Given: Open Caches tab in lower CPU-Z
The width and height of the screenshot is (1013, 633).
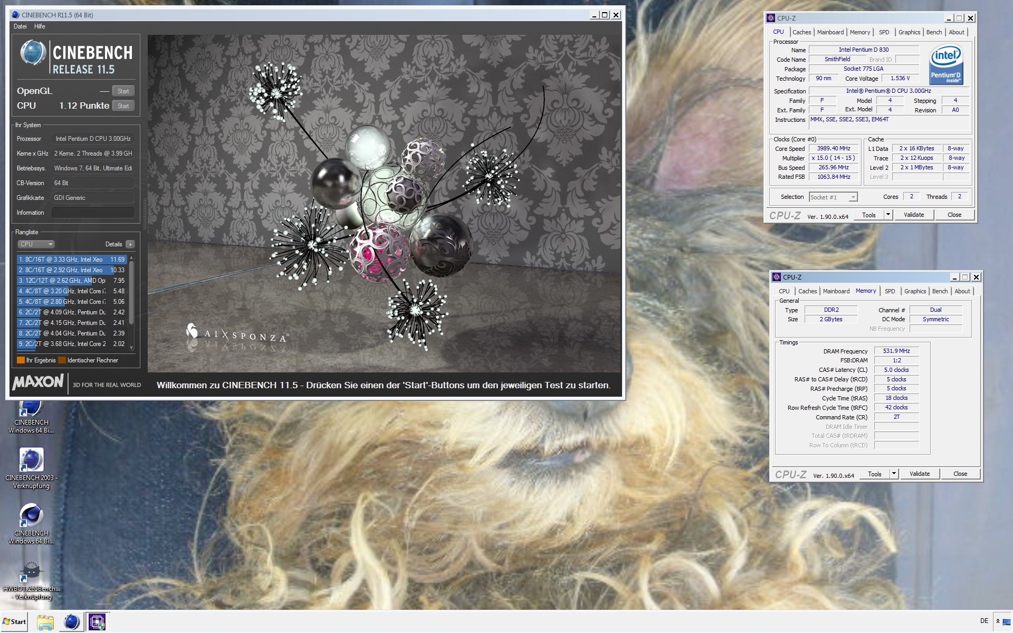Looking at the screenshot, I should tap(807, 291).
